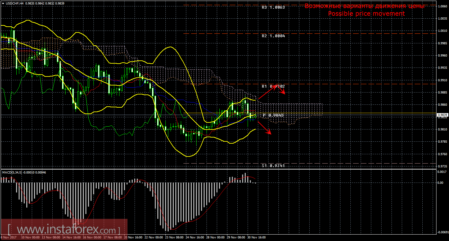Select the R2 1.0004 resistance label
Screen dimensions: 449x241
(273, 36)
